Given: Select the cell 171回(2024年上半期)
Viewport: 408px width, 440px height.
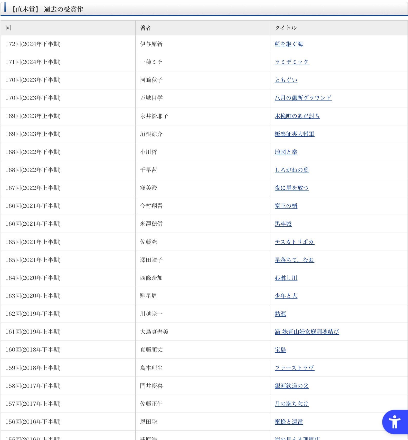Looking at the screenshot, I should tap(68, 62).
